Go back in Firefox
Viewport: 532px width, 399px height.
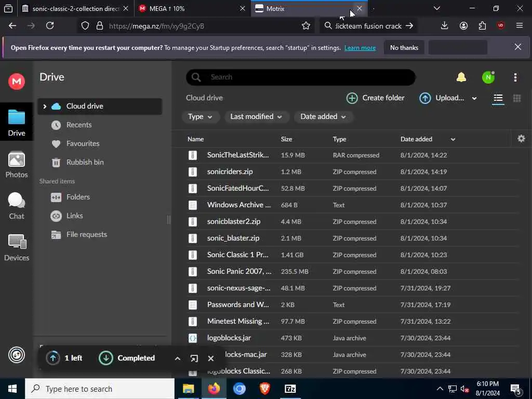pos(12,26)
